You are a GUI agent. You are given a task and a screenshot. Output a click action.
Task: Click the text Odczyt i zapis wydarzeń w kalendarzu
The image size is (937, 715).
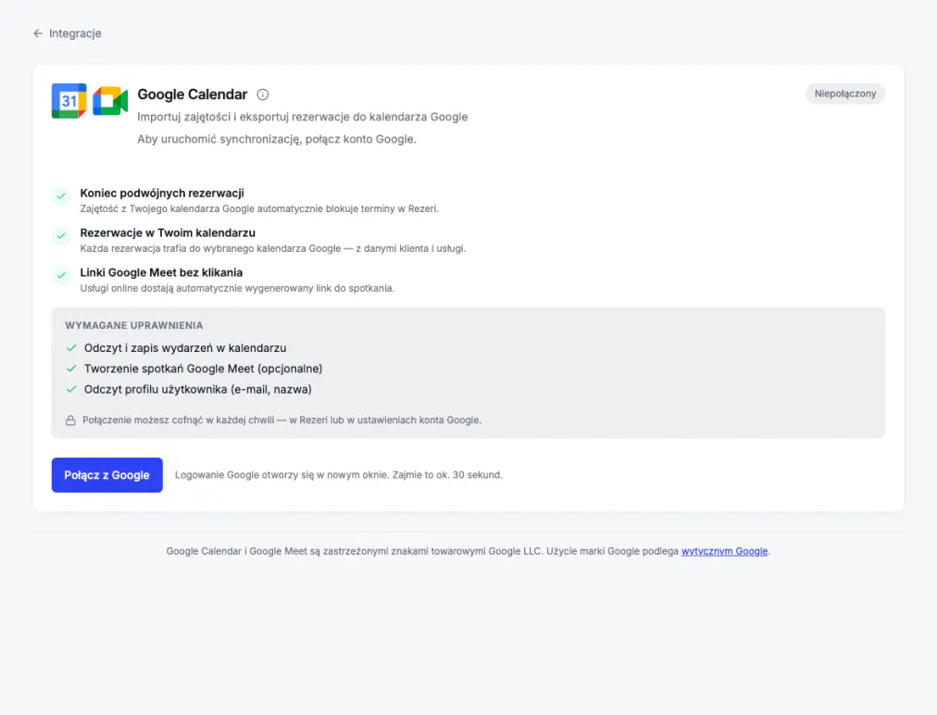pos(185,348)
